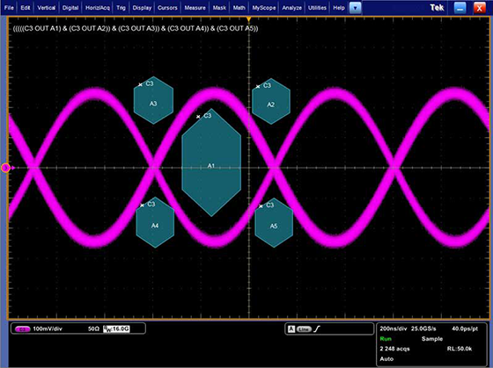Click the A trigger event badge

coord(291,329)
